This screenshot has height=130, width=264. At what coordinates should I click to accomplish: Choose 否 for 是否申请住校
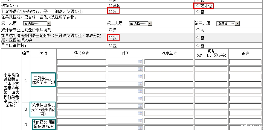click(x=198, y=46)
